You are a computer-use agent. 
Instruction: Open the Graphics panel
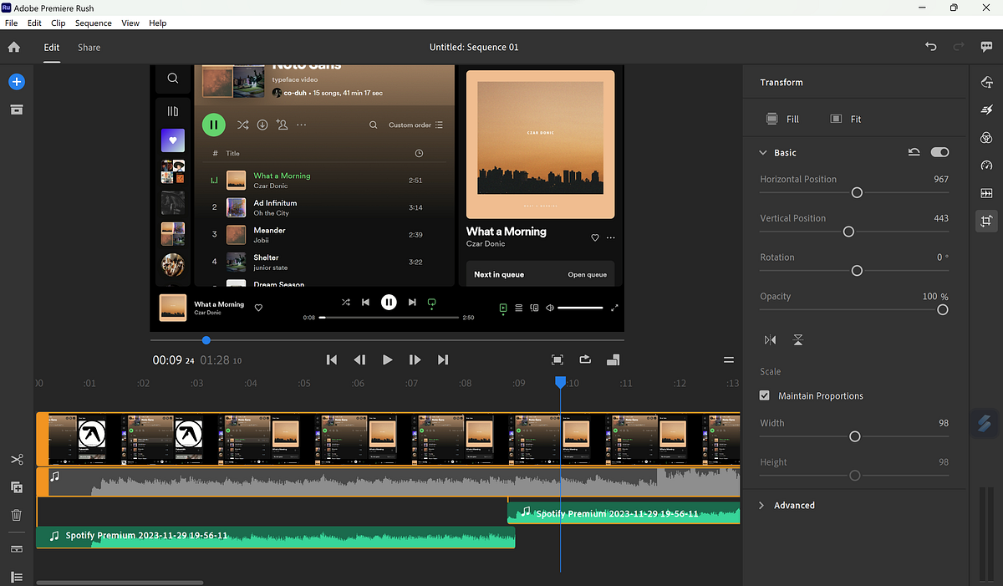point(986,82)
